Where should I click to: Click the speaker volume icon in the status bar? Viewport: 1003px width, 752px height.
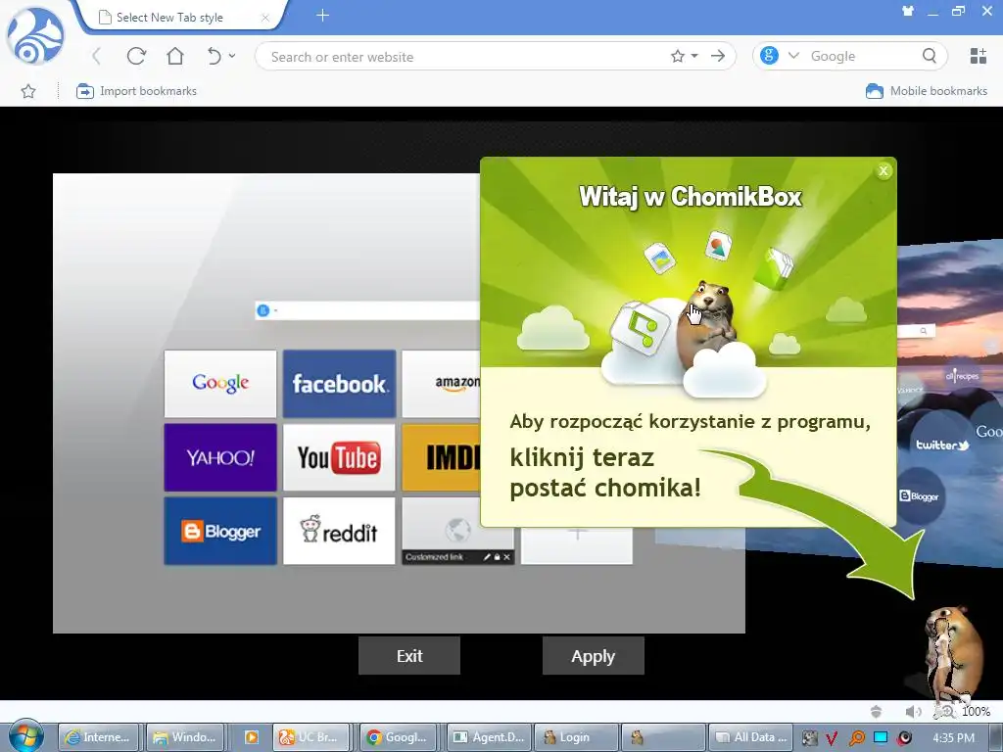[x=913, y=711]
